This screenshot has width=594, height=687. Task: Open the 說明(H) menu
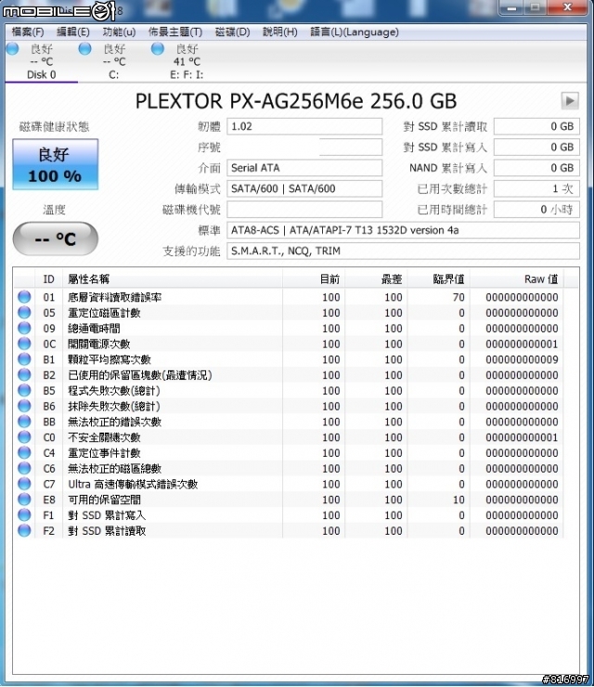(280, 32)
